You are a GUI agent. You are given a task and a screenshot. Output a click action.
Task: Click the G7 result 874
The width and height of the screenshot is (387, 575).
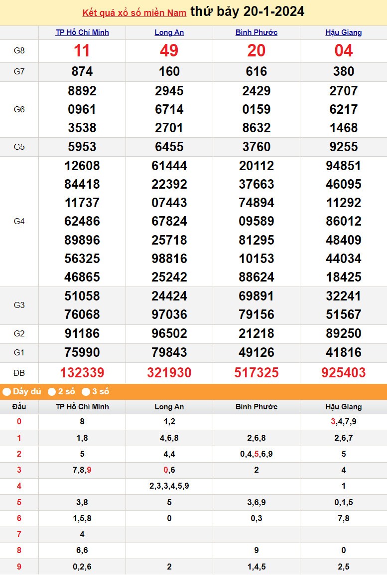coord(82,72)
